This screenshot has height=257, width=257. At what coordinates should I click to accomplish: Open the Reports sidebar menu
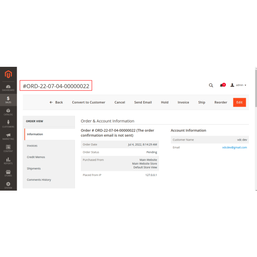click(x=8, y=161)
